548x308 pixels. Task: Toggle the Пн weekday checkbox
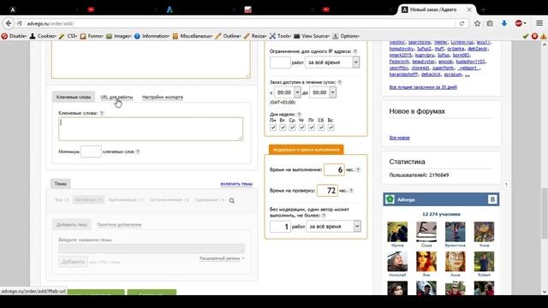pyautogui.click(x=273, y=127)
